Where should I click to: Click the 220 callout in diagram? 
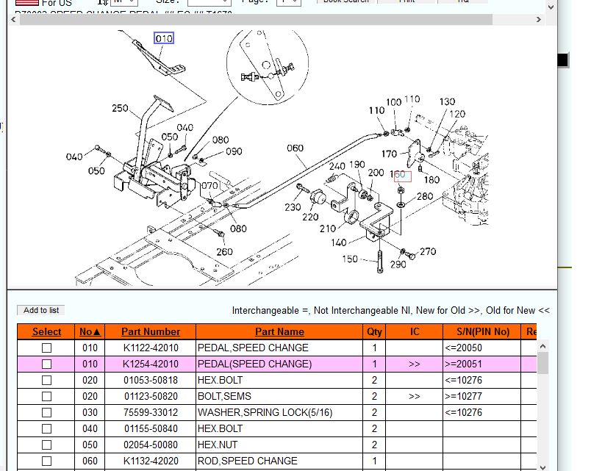pos(310,217)
